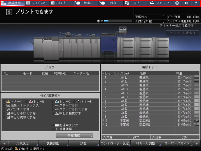Click the トナーC cyan toner icon
Viewport: 201px width, 151px height.
(x=57, y=102)
